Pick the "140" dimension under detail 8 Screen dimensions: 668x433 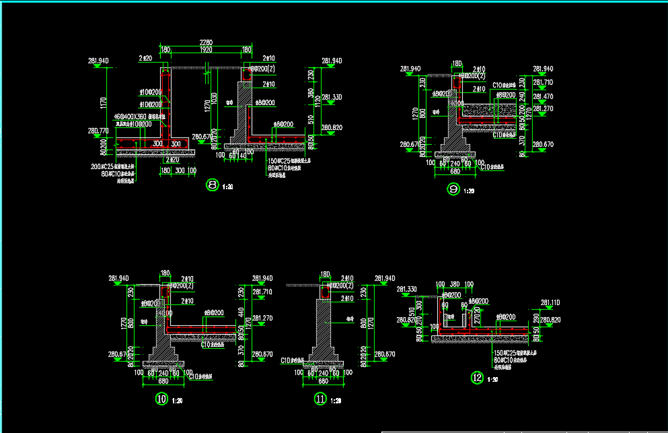point(242,156)
